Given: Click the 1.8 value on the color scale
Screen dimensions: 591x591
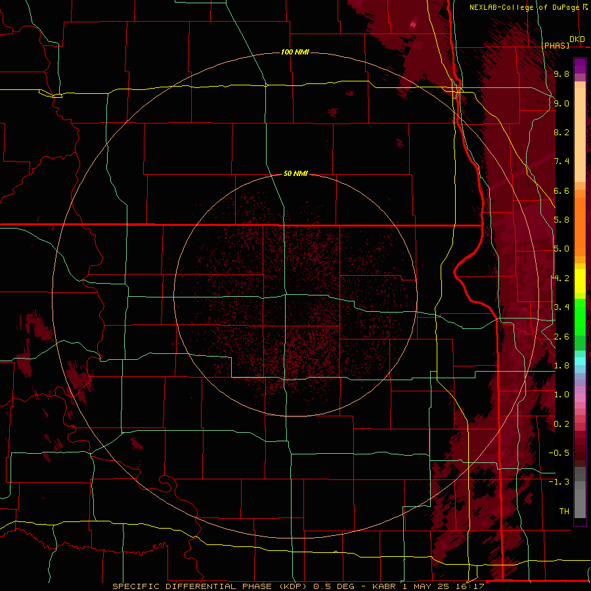Looking at the screenshot, I should pyautogui.click(x=561, y=366).
